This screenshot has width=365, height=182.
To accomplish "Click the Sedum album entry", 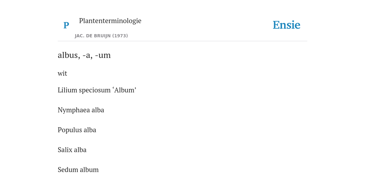I will pyautogui.click(x=78, y=170).
